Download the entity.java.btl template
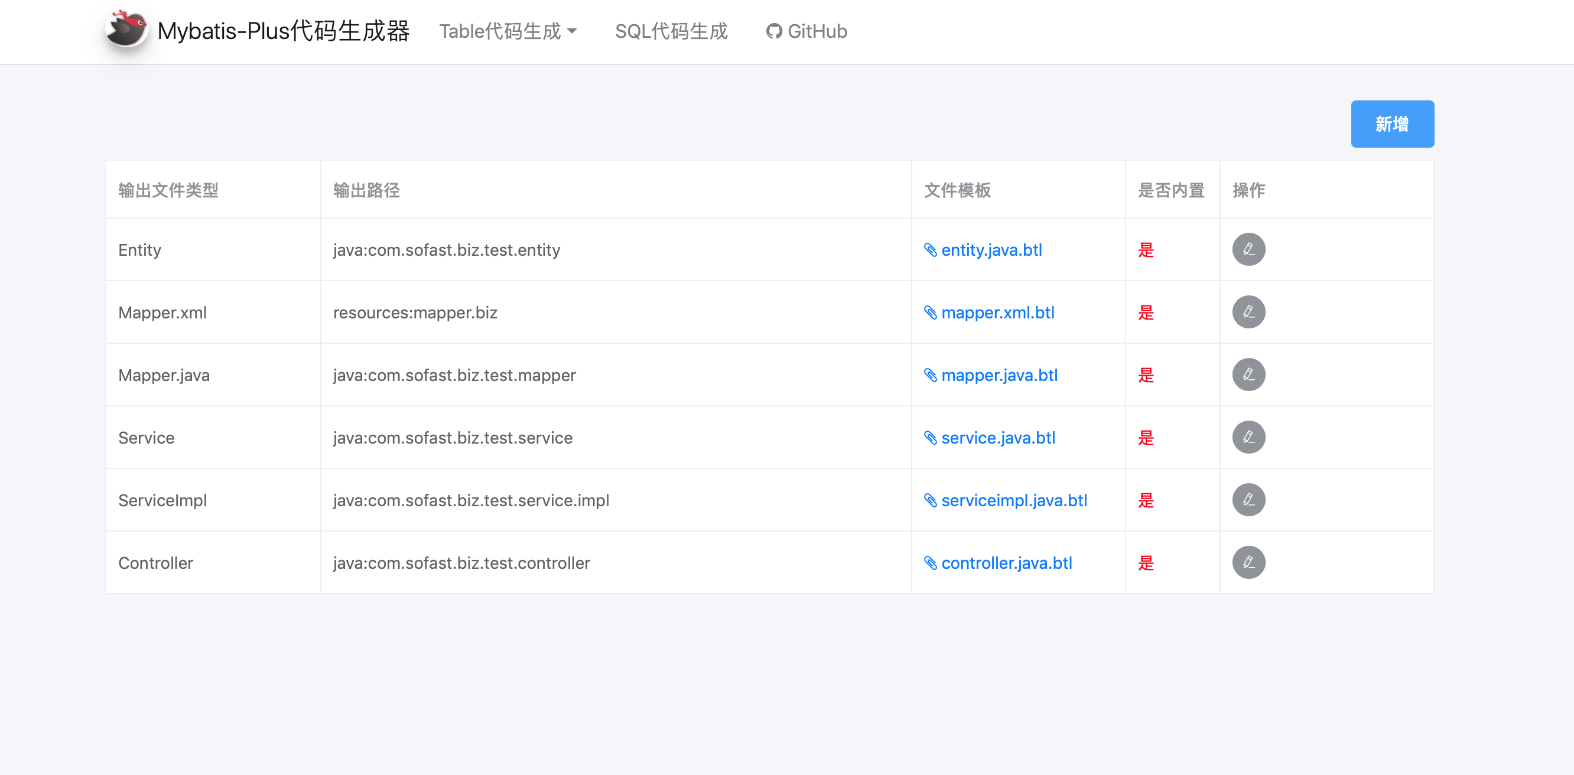This screenshot has width=1574, height=775. pos(991,250)
